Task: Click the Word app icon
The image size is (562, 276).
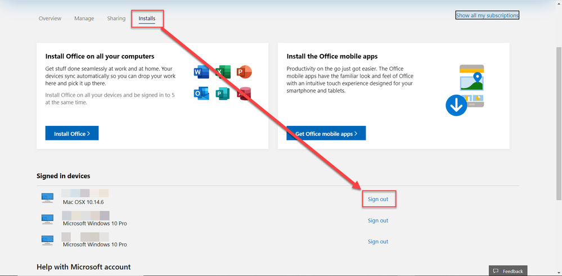Action: coord(201,73)
